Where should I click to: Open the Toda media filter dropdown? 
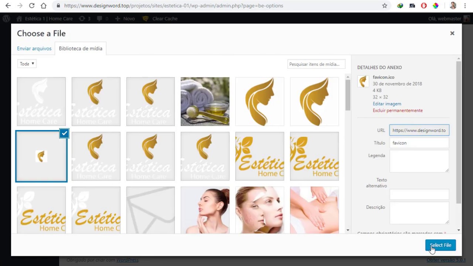pyautogui.click(x=27, y=64)
